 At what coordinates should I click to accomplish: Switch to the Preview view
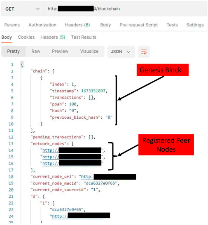[x=60, y=51]
